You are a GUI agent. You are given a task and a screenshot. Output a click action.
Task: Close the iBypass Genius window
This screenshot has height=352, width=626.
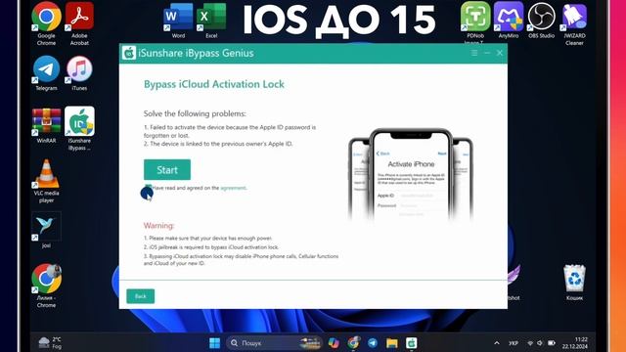(x=500, y=53)
